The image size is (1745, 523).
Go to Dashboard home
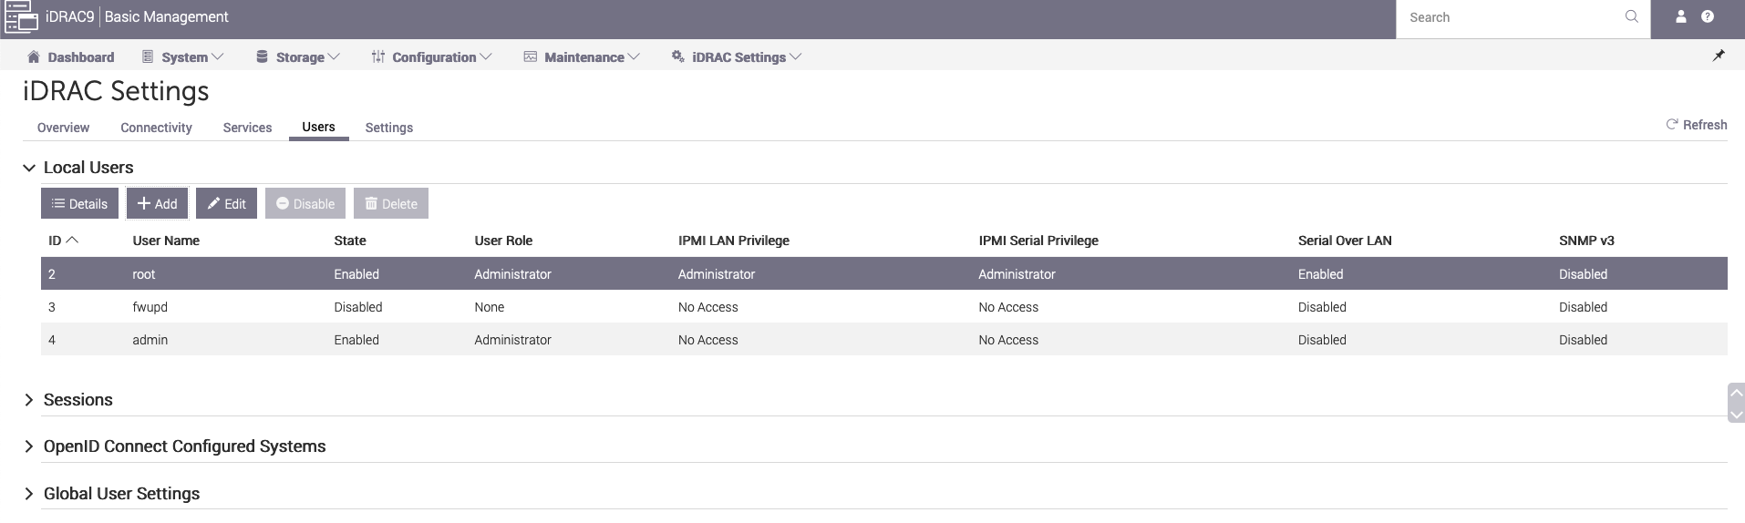71,57
